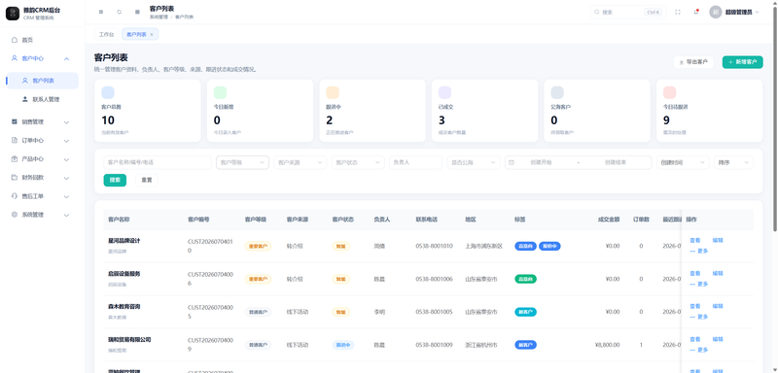Click the 客户中心 person icon
The height and width of the screenshot is (373, 778).
[x=15, y=58]
